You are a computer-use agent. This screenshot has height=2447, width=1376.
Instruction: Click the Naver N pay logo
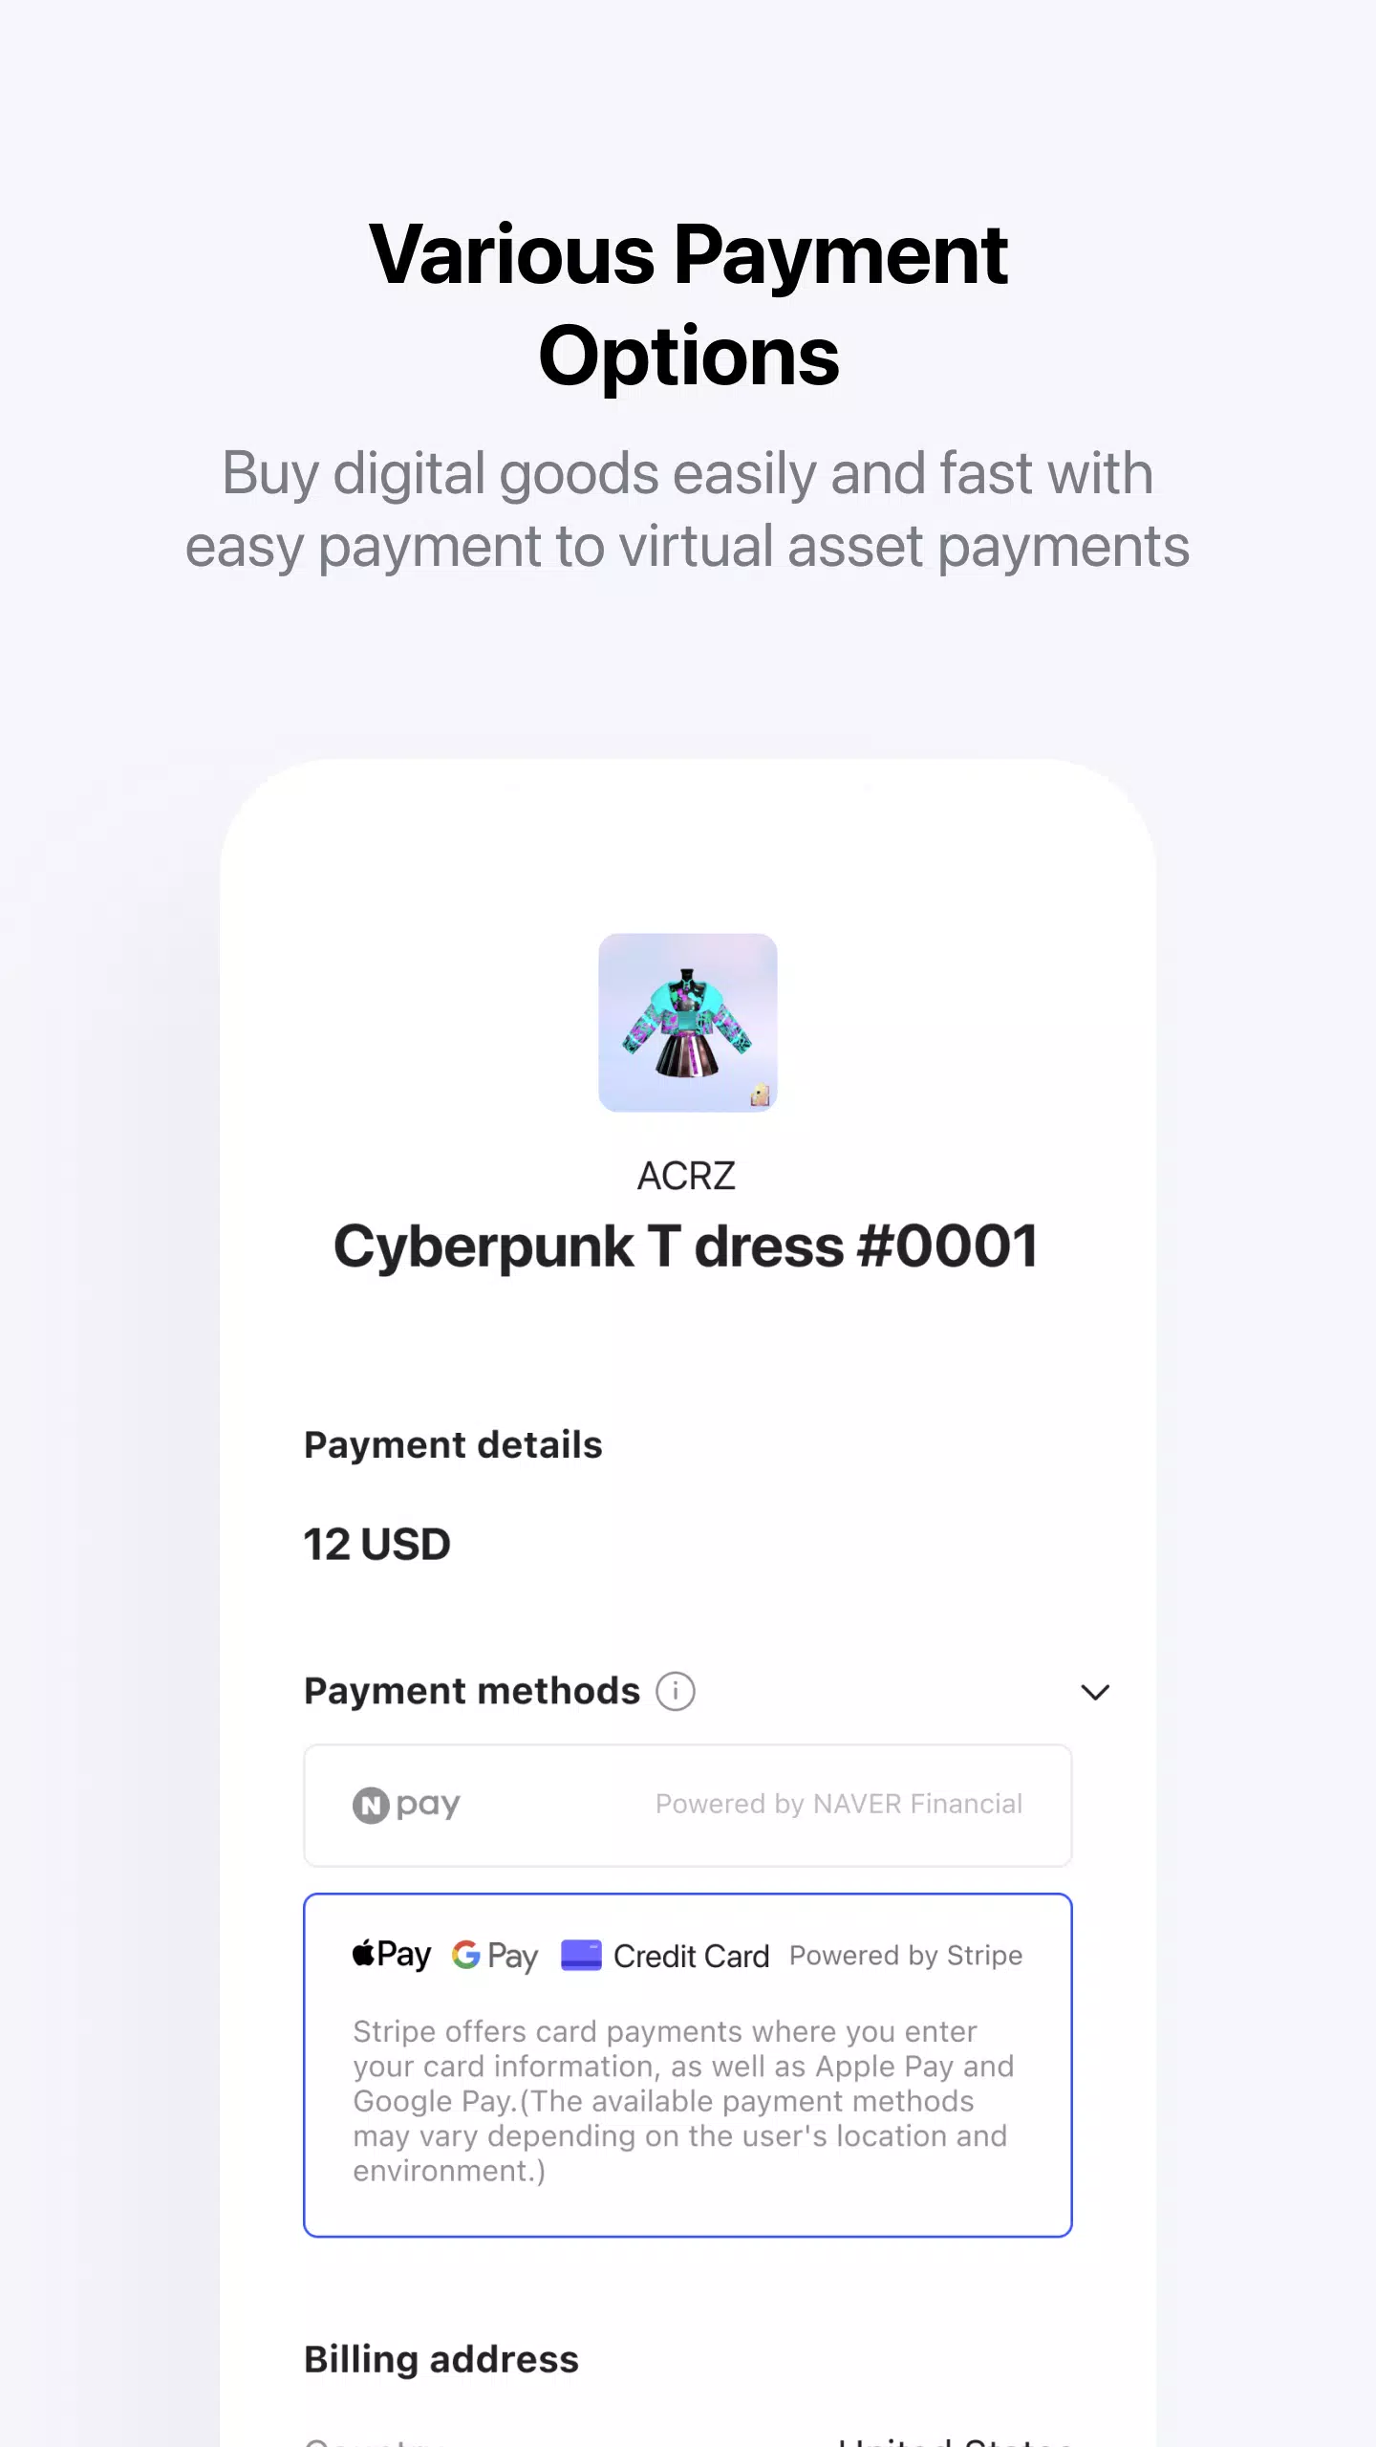click(406, 1805)
